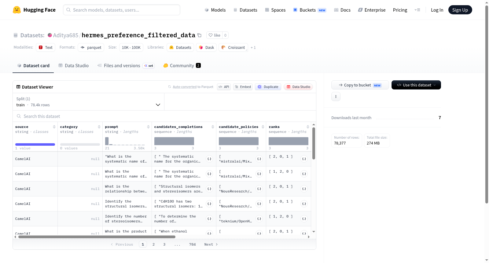This screenshot has width=489, height=263.
Task: Click the Datasets library tag
Action: [x=180, y=47]
